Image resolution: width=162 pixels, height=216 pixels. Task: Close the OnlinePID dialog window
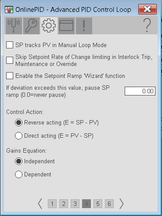(148, 9)
